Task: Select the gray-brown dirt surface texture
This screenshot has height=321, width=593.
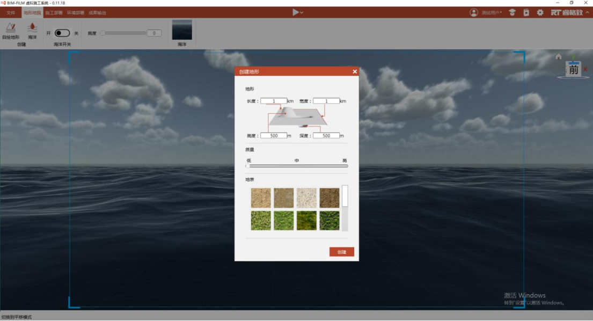Action: pyautogui.click(x=284, y=198)
